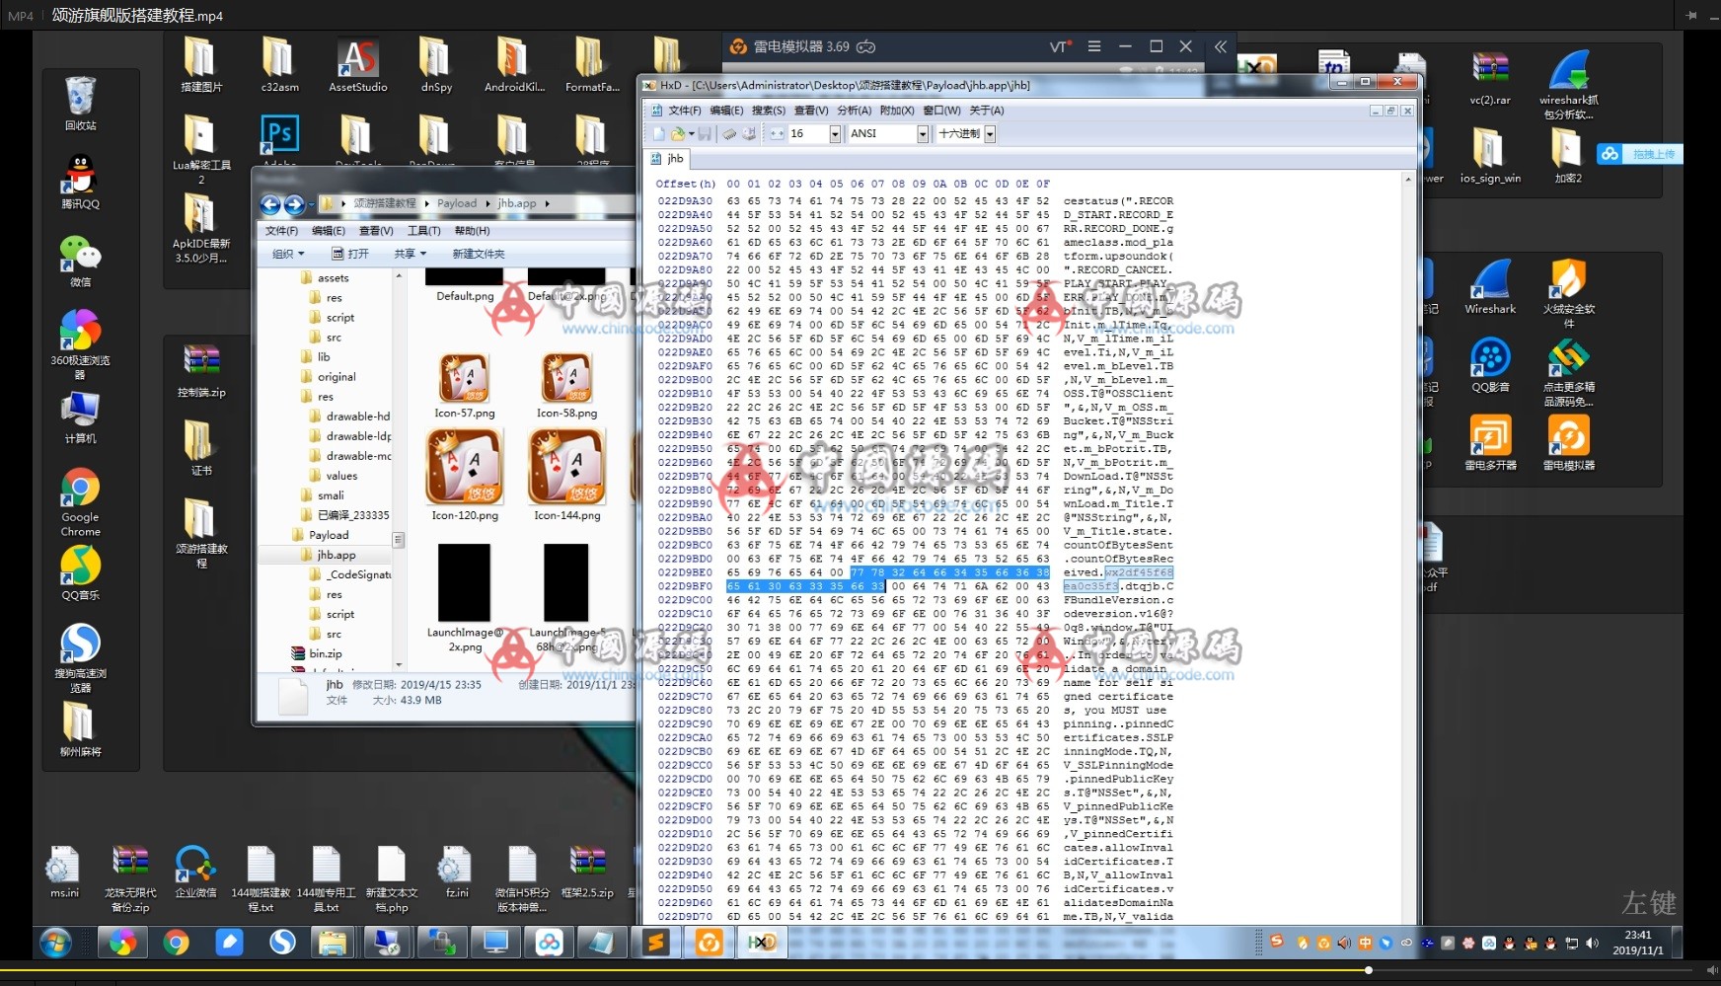Open the 组织 dropdown in Explorer
This screenshot has width=1721, height=986.
coord(288,254)
